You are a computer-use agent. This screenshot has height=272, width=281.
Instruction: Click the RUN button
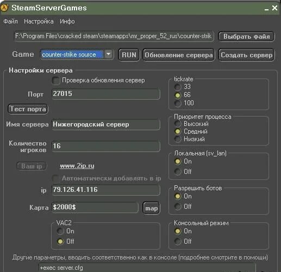[129, 55]
